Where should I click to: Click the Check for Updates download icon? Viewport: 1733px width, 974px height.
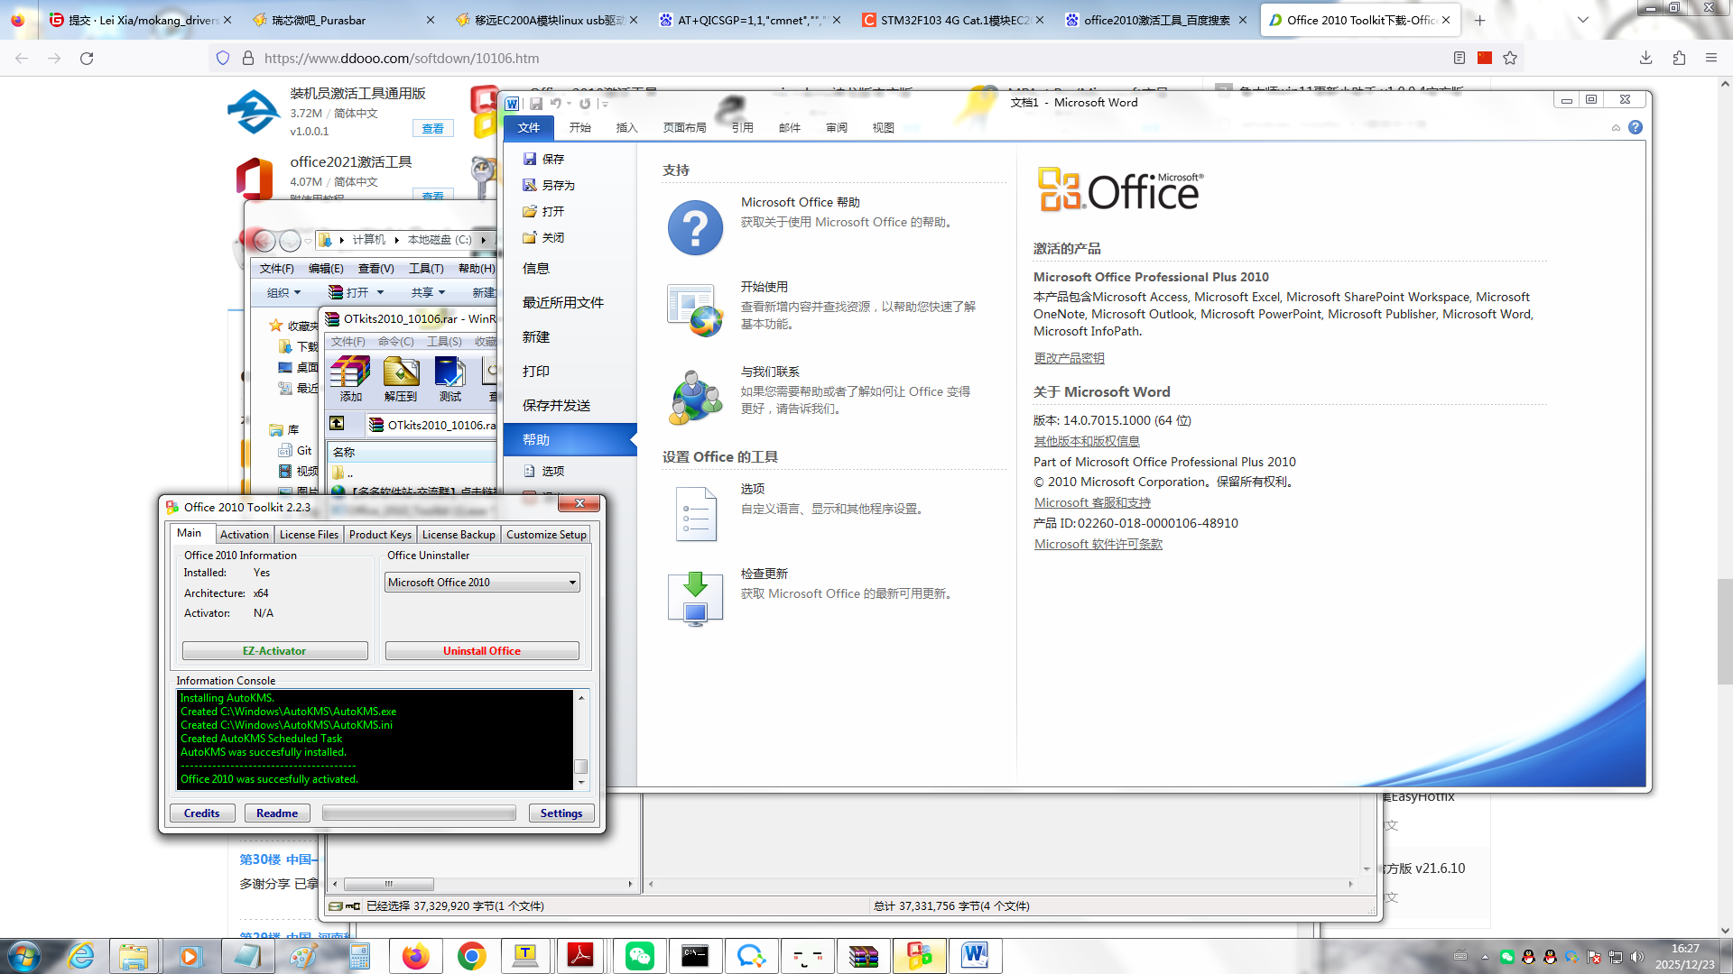click(x=695, y=598)
